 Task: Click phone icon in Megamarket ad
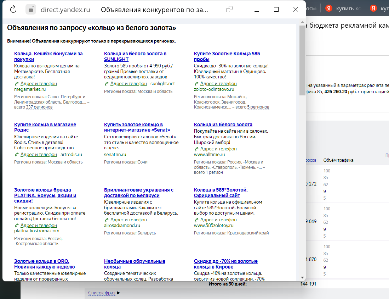pyautogui.click(x=17, y=84)
